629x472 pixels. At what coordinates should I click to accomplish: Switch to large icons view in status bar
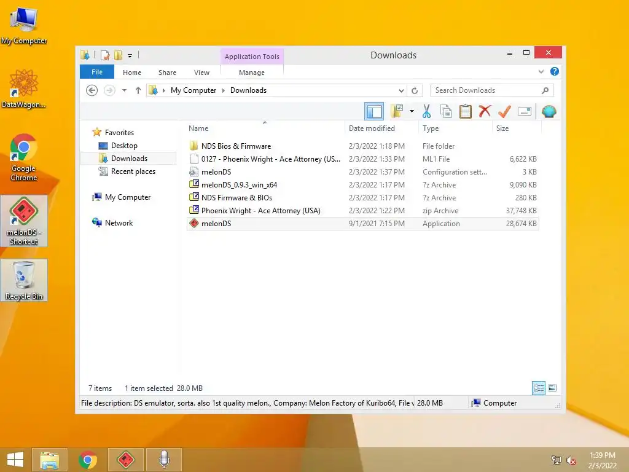pos(552,388)
